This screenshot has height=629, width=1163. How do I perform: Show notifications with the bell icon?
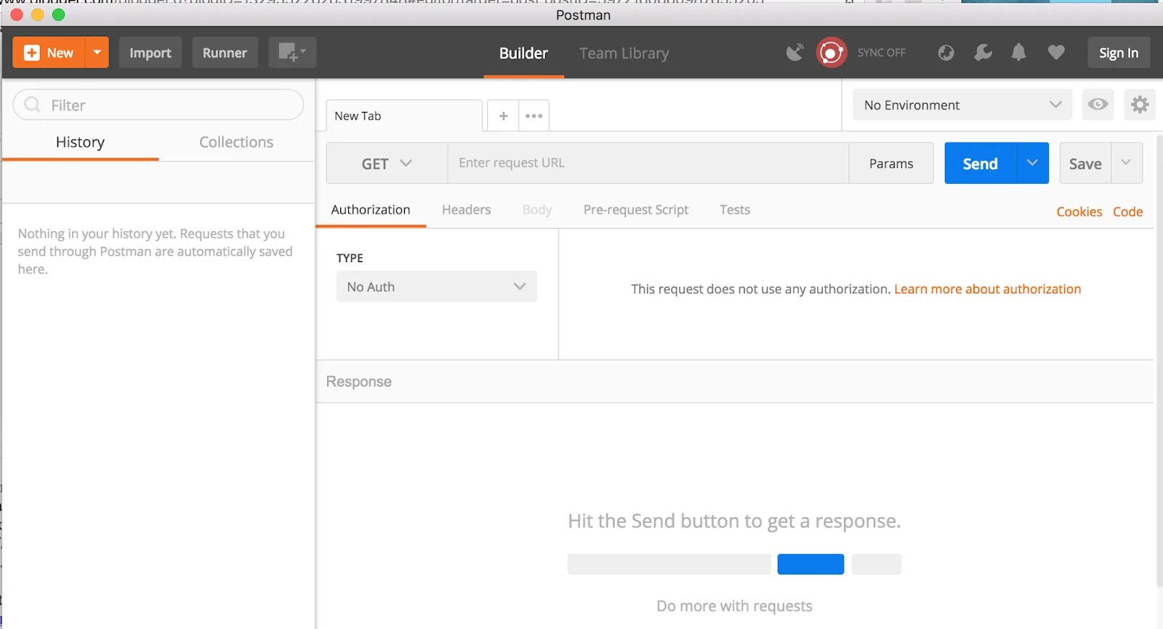click(x=1018, y=52)
